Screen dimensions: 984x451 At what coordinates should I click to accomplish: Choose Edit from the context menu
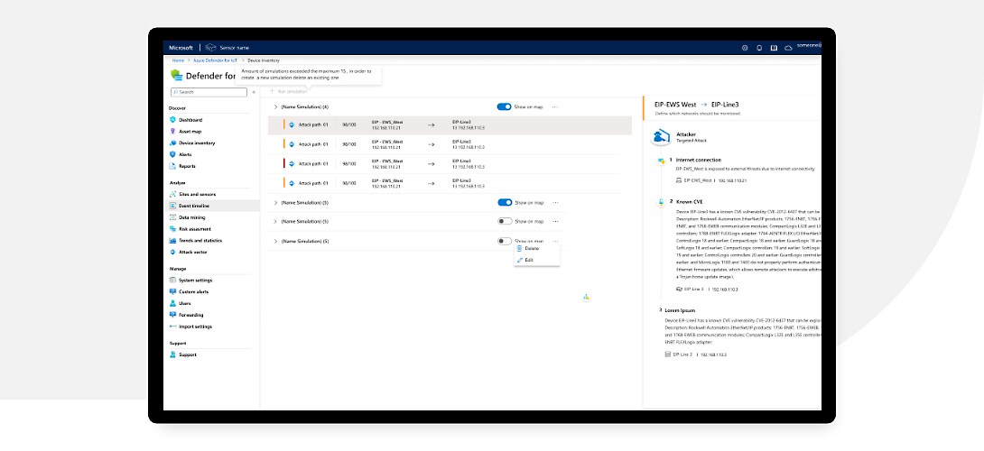point(529,260)
